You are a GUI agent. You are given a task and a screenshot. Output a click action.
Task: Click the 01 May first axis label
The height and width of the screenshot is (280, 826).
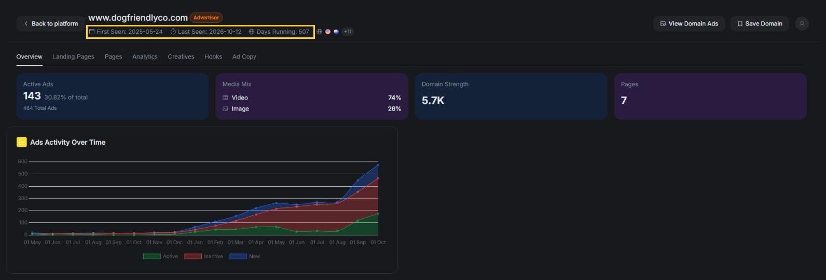pyautogui.click(x=32, y=243)
